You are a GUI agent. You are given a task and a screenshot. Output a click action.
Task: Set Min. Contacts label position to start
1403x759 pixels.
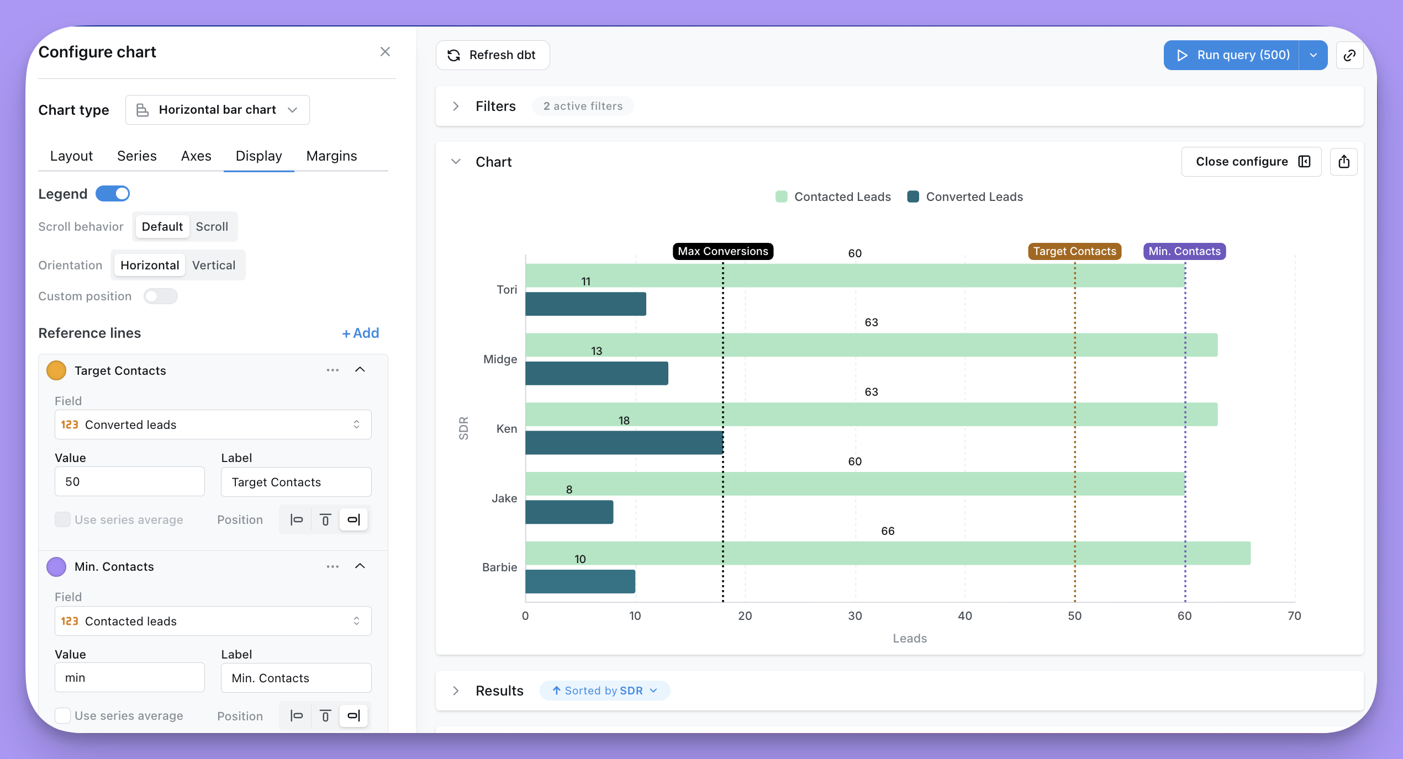point(297,716)
